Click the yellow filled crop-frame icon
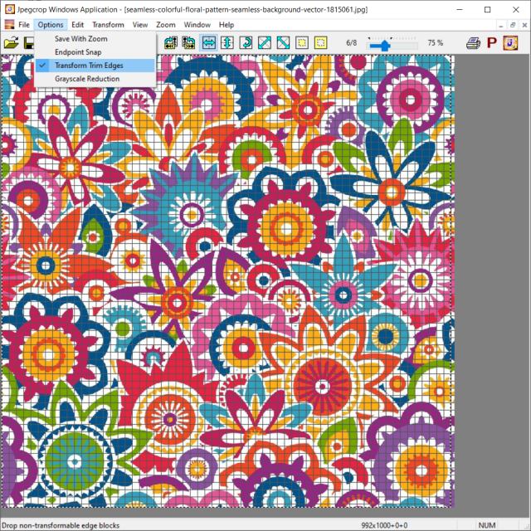This screenshot has height=531, width=531. pos(320,43)
